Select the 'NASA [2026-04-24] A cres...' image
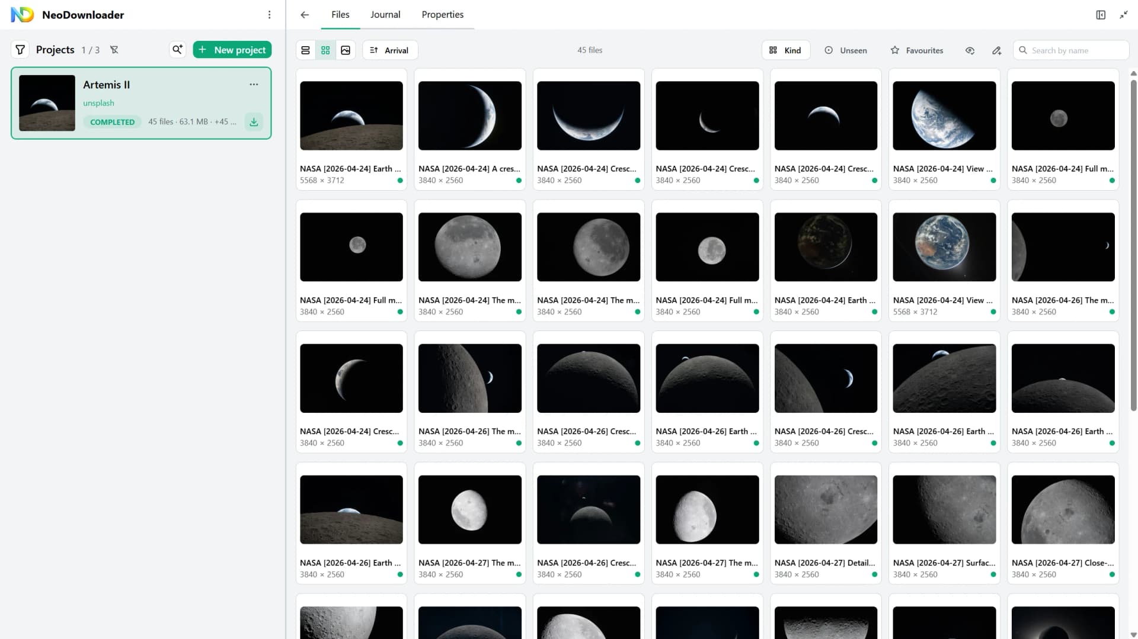The height and width of the screenshot is (639, 1138). pyautogui.click(x=470, y=115)
